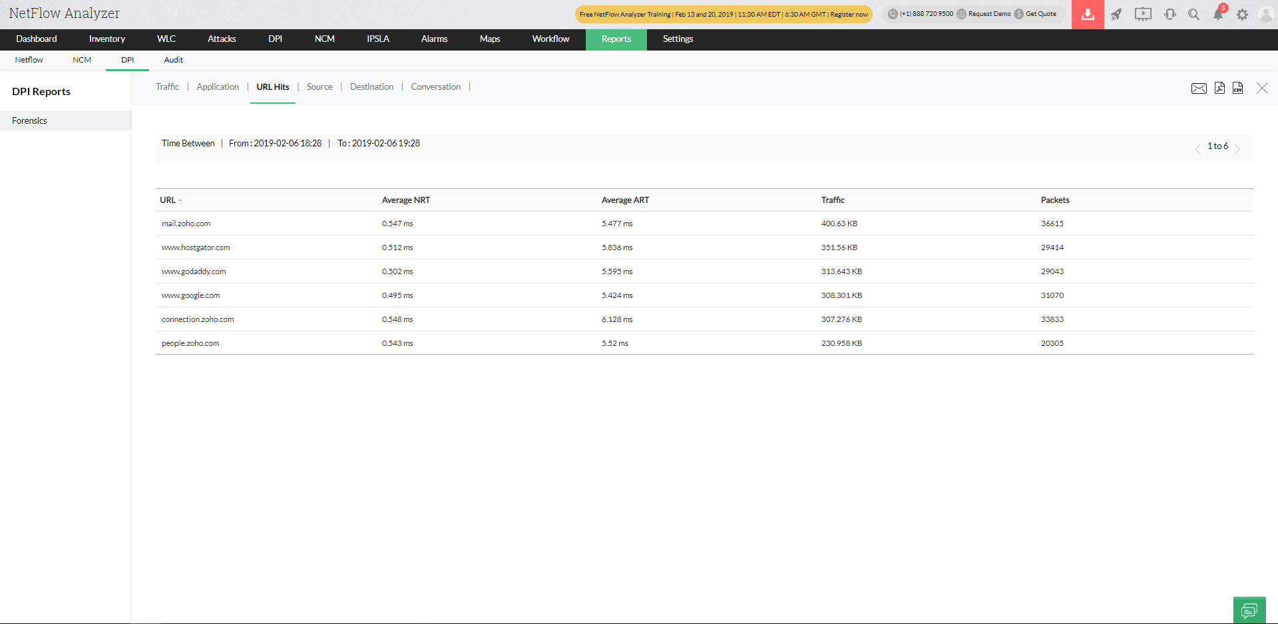The height and width of the screenshot is (624, 1278).
Task: Select Forensics in the DPI Reports sidebar
Action: tap(30, 120)
